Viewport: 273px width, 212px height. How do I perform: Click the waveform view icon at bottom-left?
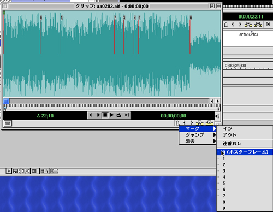coord(8,123)
